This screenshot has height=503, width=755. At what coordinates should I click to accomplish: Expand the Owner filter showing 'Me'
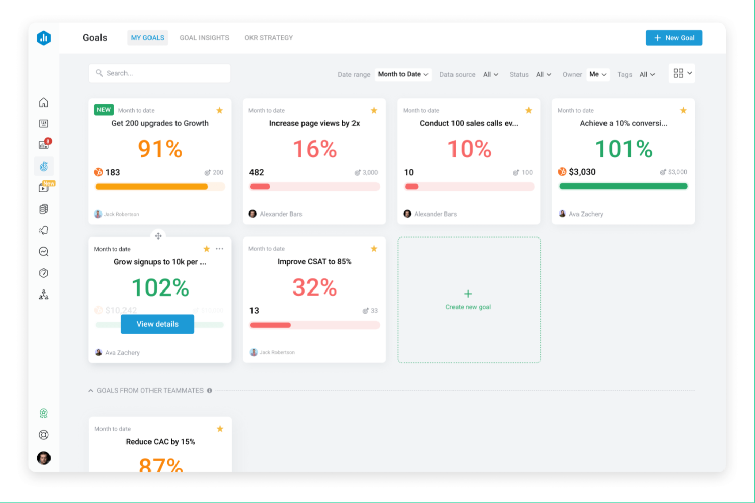click(x=597, y=74)
